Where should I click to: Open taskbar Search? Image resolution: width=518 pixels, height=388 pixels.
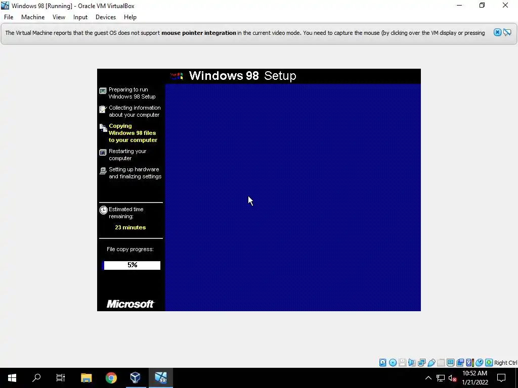36,378
